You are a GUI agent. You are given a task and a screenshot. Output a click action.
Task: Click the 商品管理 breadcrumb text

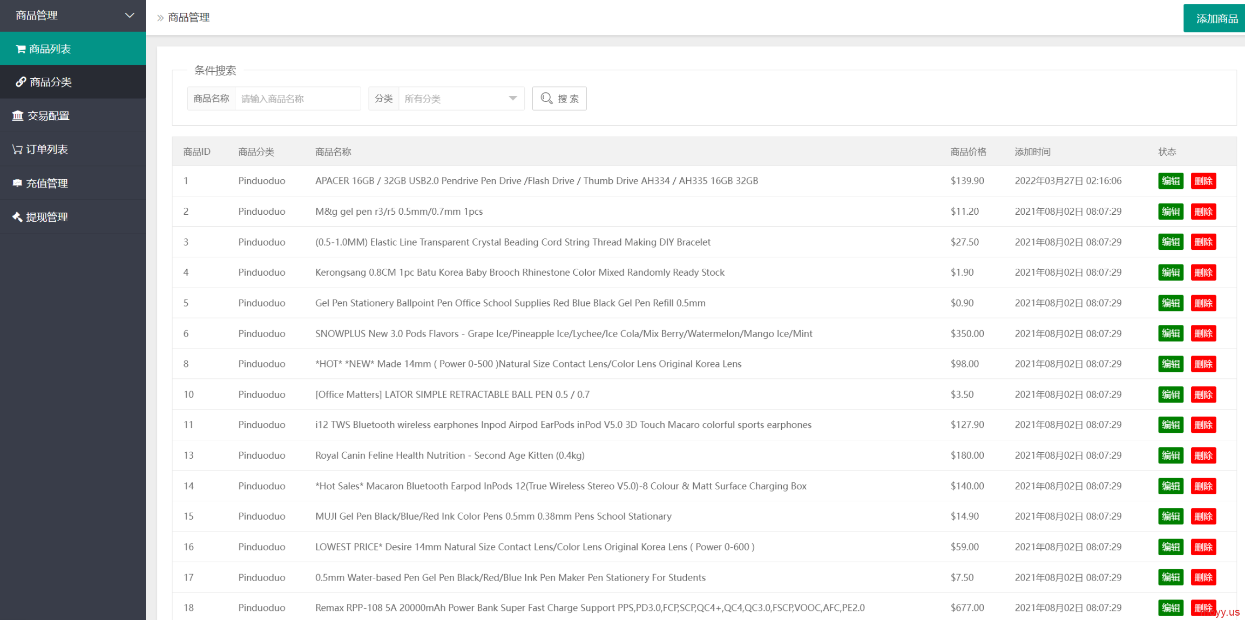188,18
